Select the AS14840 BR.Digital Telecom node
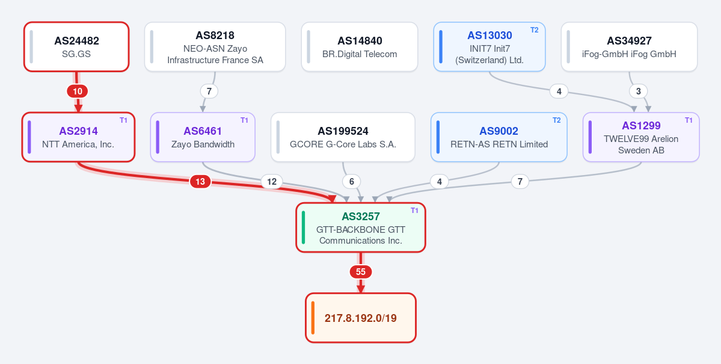This screenshot has width=721, height=364. coord(360,47)
